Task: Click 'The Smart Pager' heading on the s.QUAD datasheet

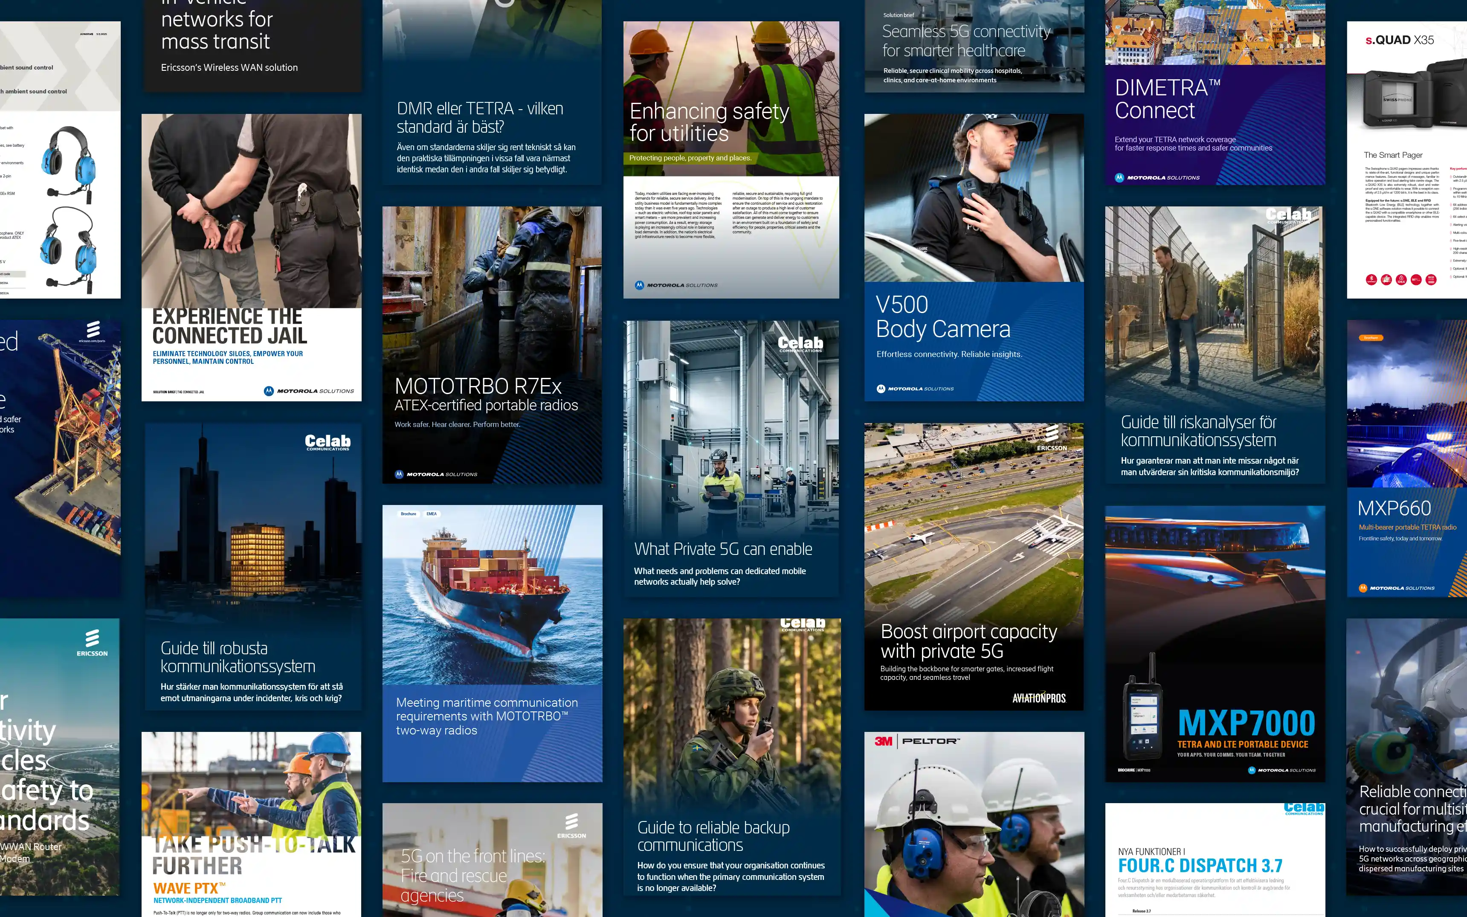Action: tap(1393, 155)
